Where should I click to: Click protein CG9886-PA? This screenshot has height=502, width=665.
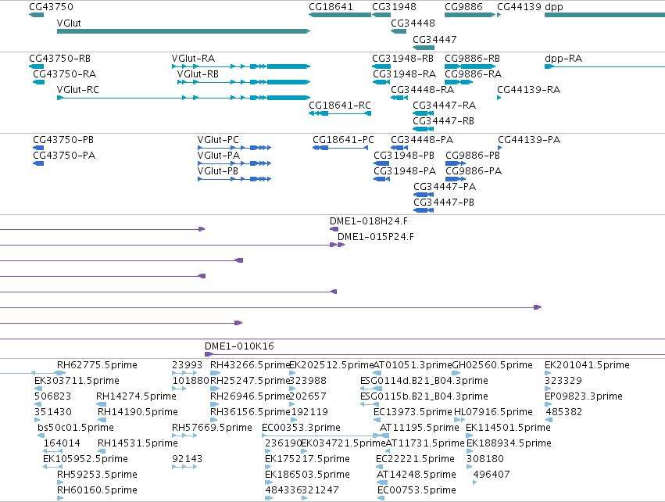tap(456, 179)
